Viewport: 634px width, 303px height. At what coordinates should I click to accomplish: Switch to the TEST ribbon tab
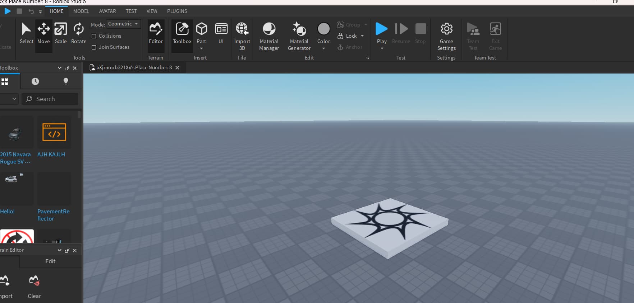pos(131,11)
